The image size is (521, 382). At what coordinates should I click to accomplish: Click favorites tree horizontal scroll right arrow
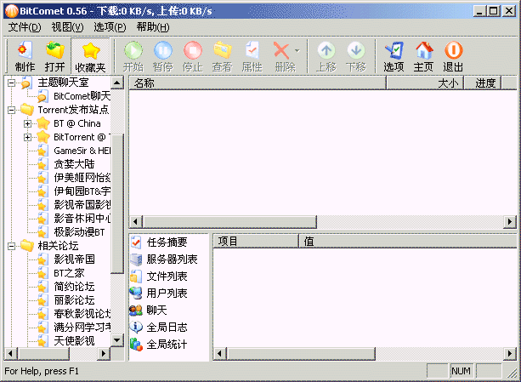coord(104,353)
